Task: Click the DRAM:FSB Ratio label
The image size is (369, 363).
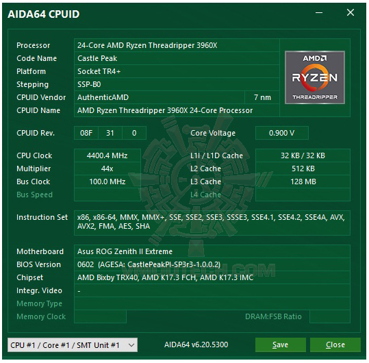Action: (273, 316)
